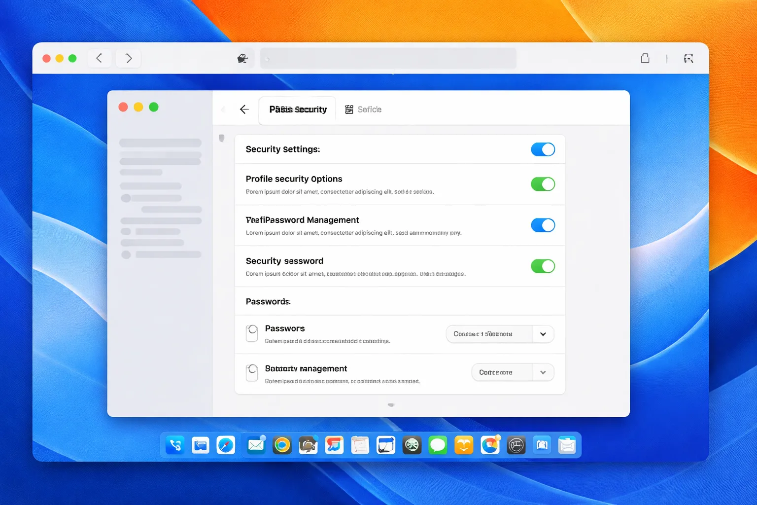
Task: Click the "Profile security Options" label
Action: pos(294,179)
